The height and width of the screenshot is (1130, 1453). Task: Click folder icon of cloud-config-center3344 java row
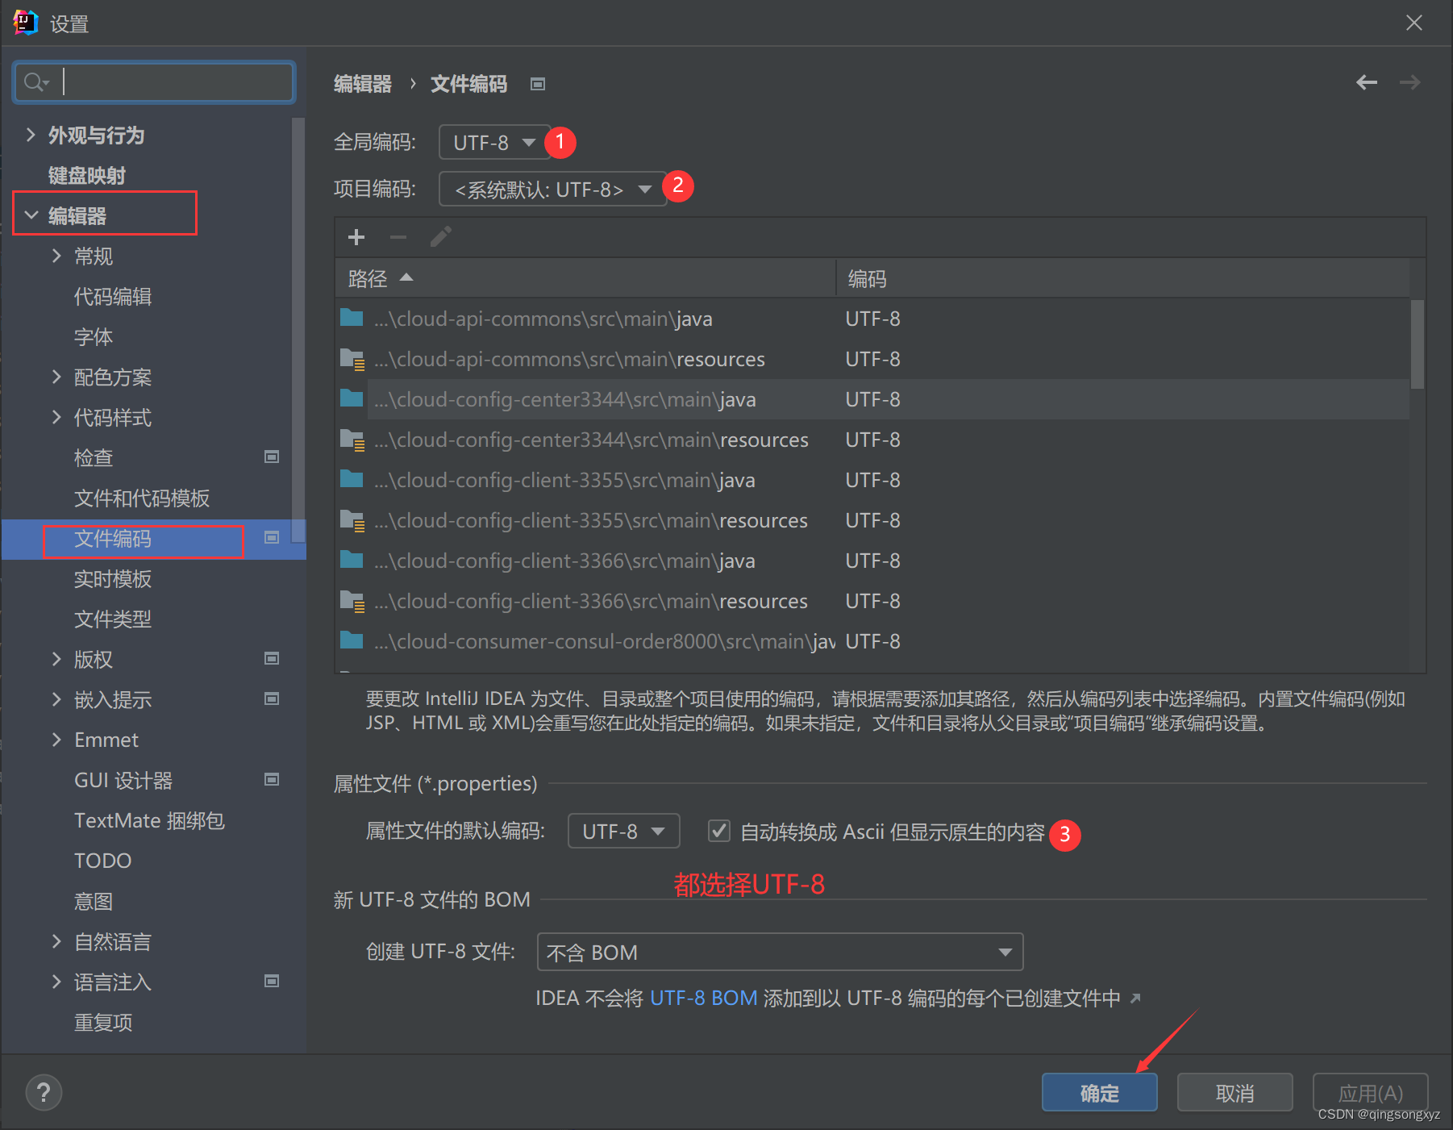point(352,398)
